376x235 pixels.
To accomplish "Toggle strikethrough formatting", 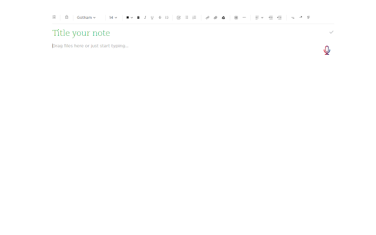I will click(160, 18).
